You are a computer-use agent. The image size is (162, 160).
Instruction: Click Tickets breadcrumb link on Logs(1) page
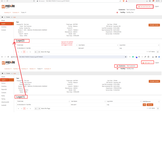coord(8,73)
